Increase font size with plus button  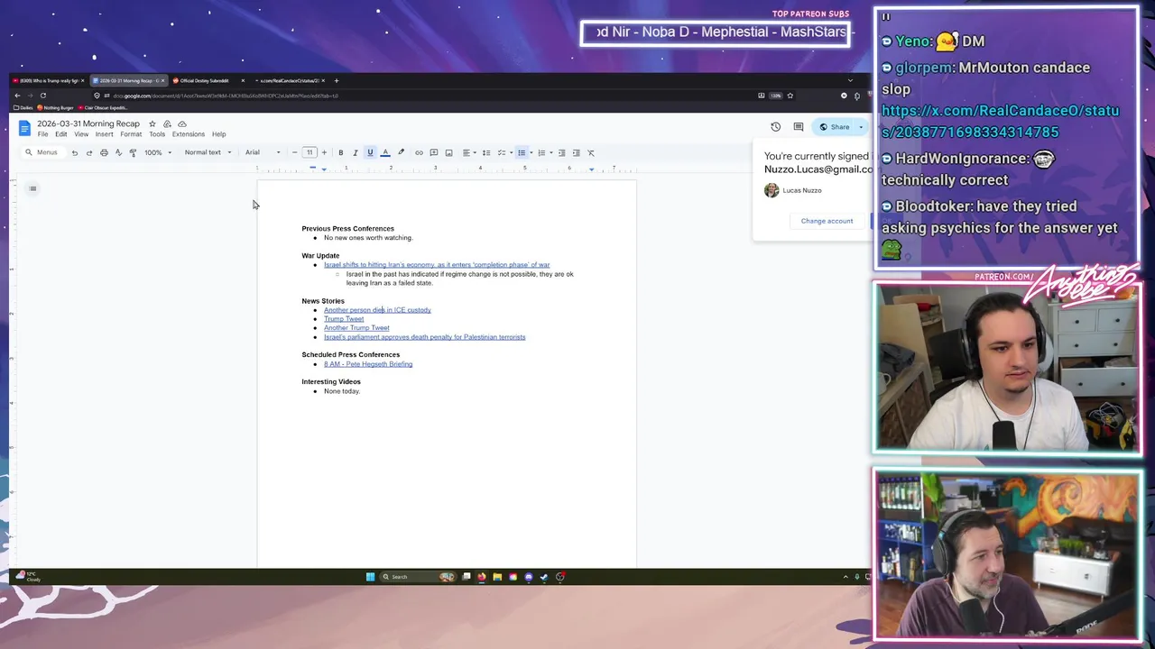[324, 152]
